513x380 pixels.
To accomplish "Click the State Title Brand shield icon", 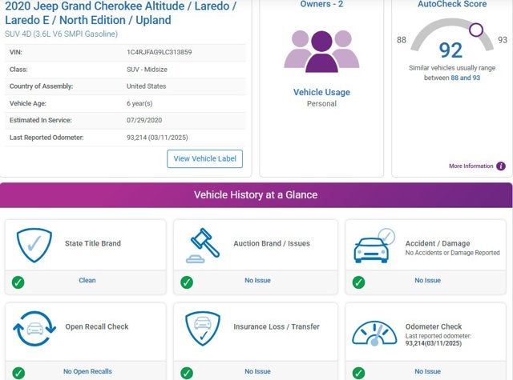I will pyautogui.click(x=34, y=245).
